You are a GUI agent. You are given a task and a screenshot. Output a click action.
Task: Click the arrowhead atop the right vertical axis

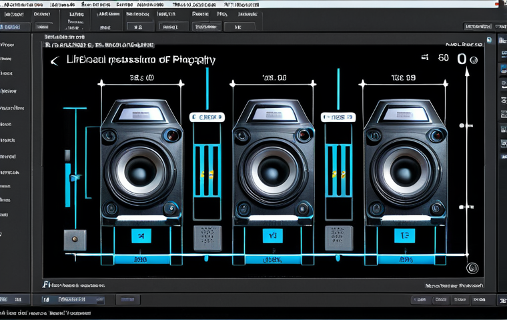click(467, 72)
